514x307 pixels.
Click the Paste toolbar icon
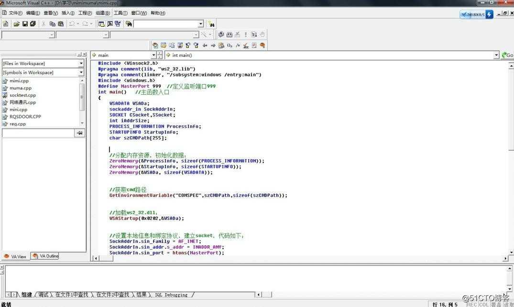pos(61,23)
